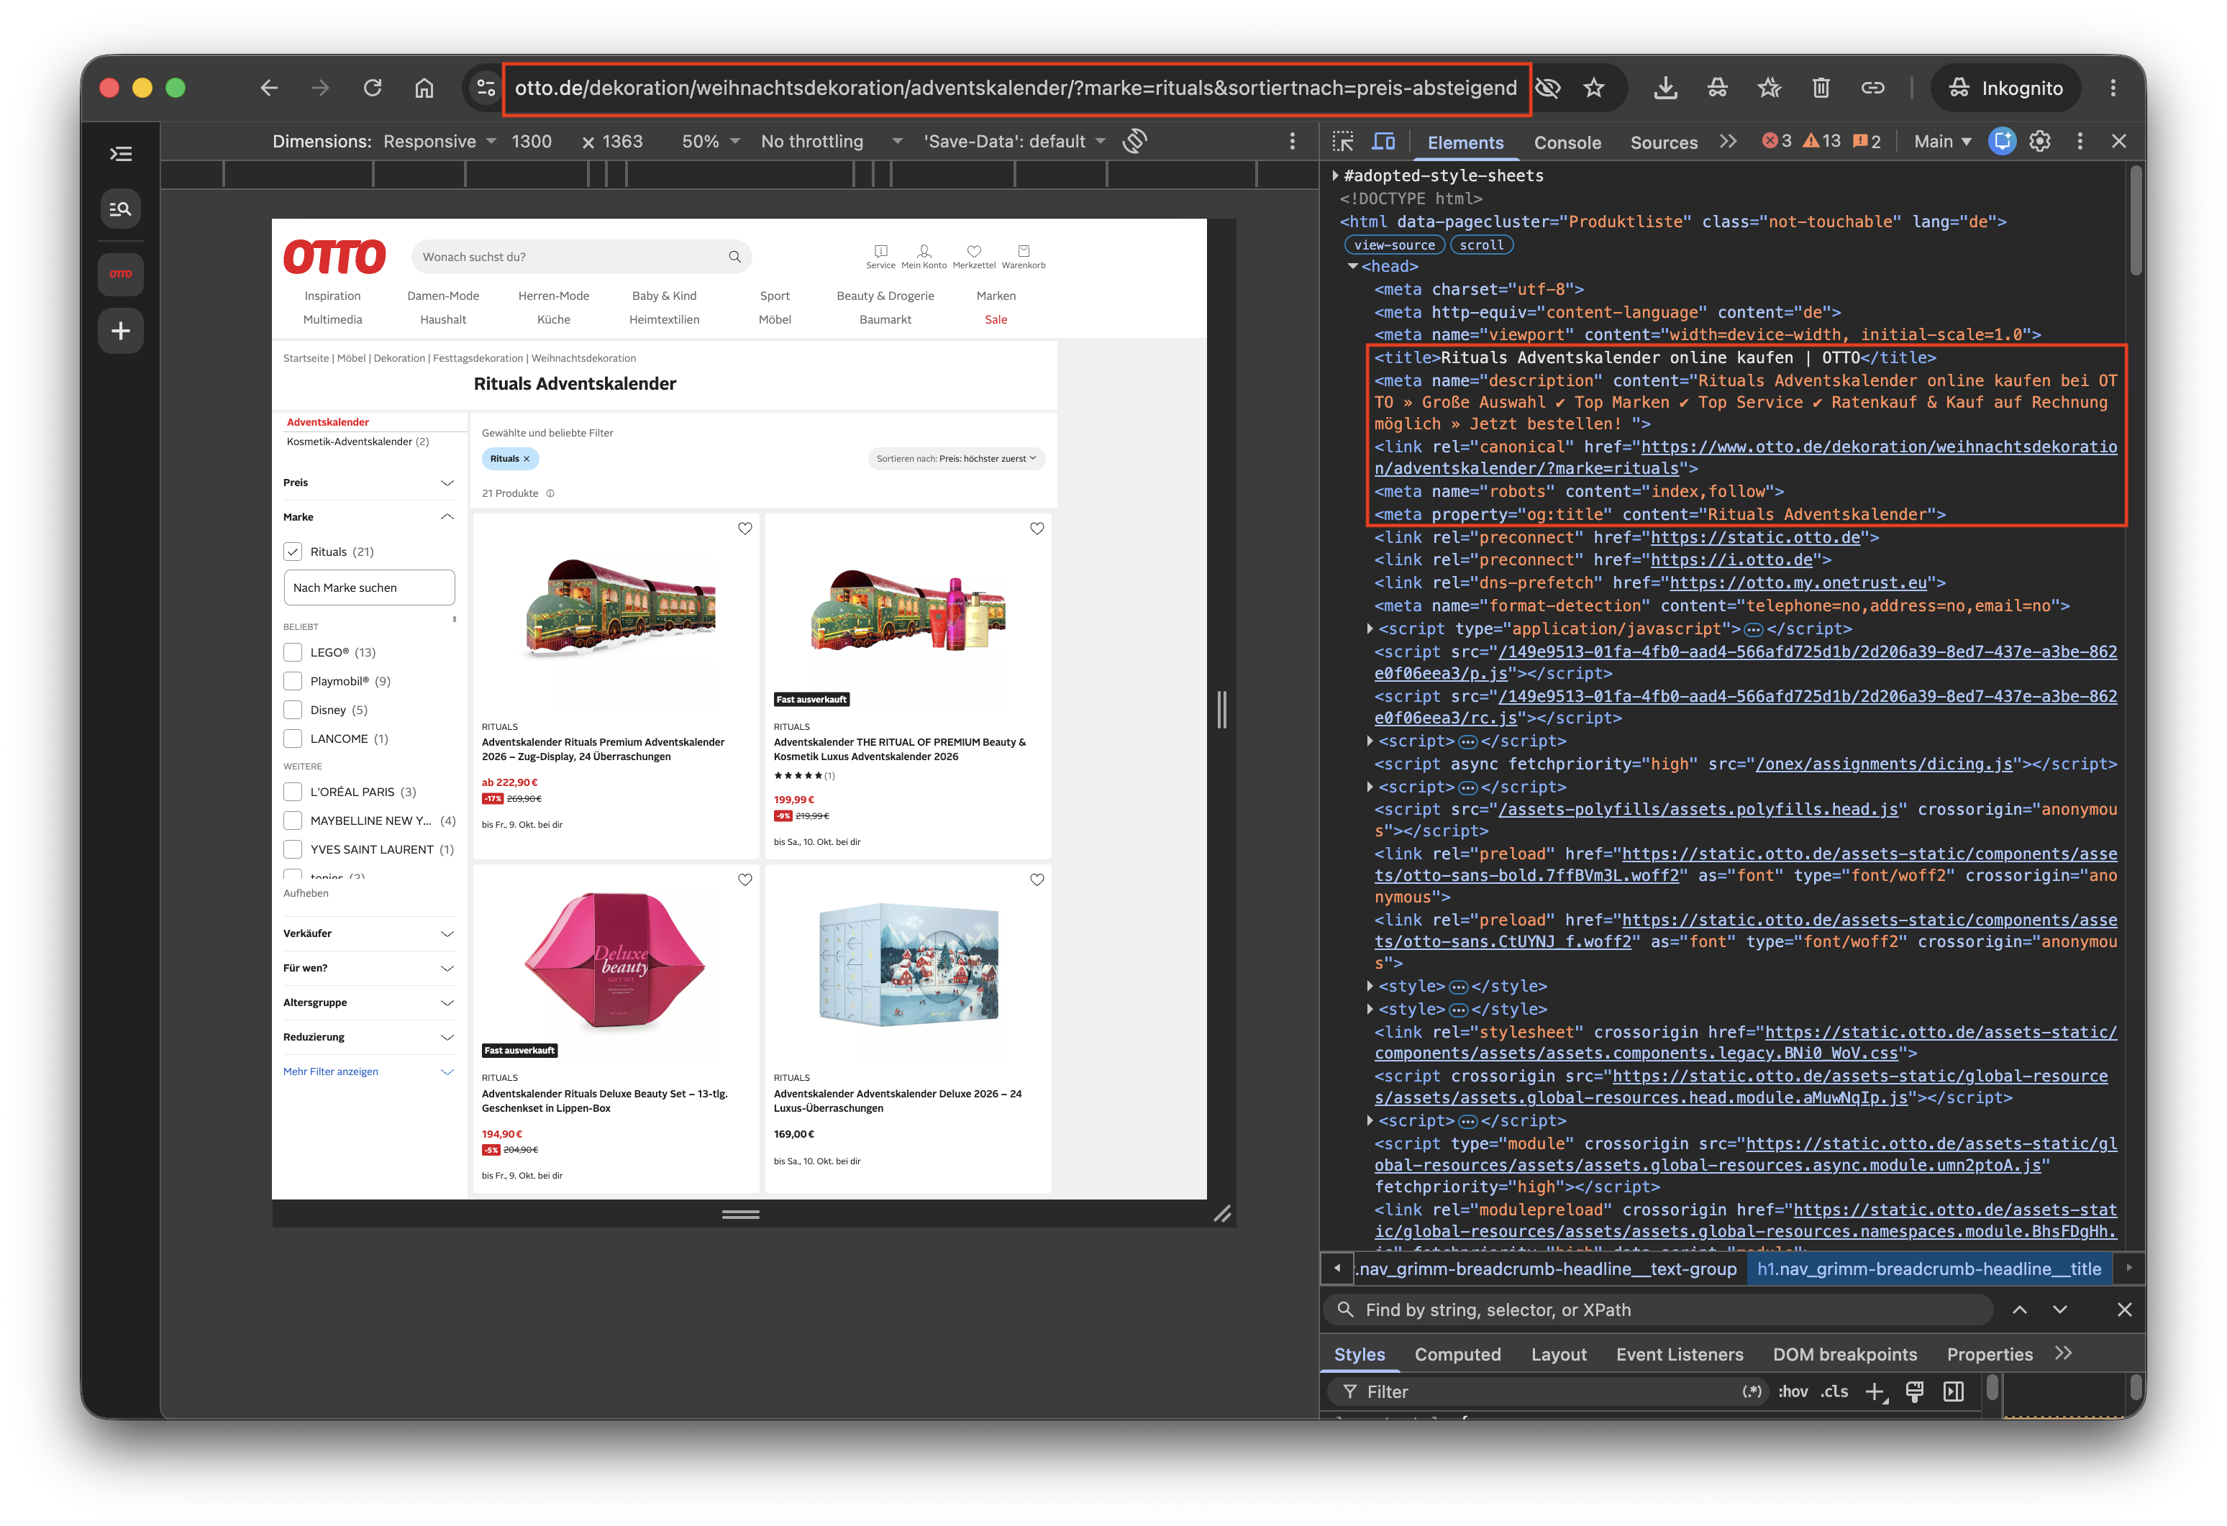Check the Disney brand checkbox
The image size is (2227, 1526).
(293, 710)
